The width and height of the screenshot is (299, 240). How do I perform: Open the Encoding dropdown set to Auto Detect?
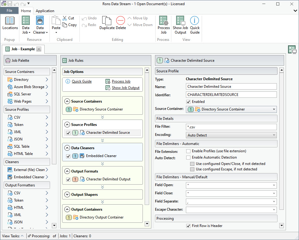[231, 135]
